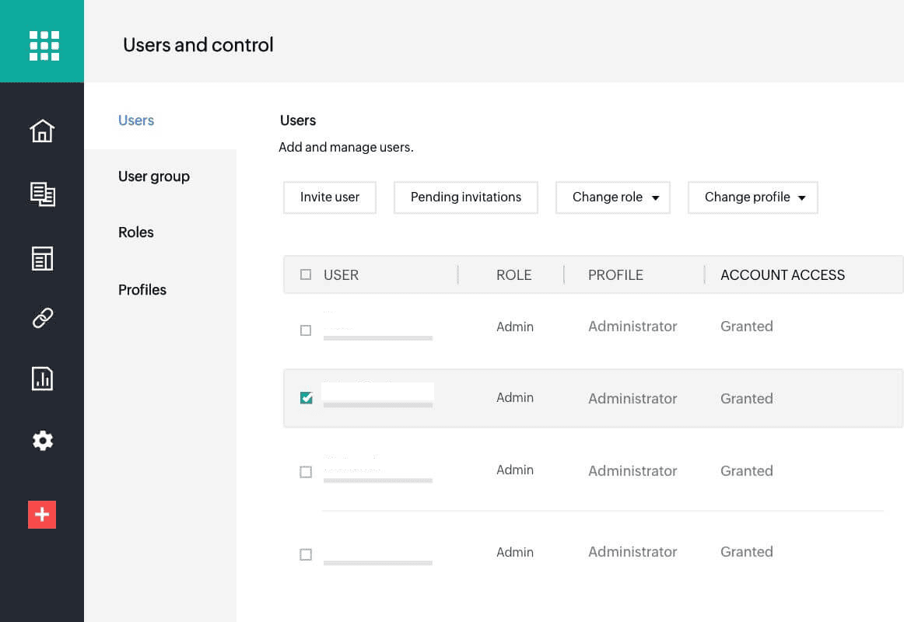Uncheck the selected second user checkbox

307,398
